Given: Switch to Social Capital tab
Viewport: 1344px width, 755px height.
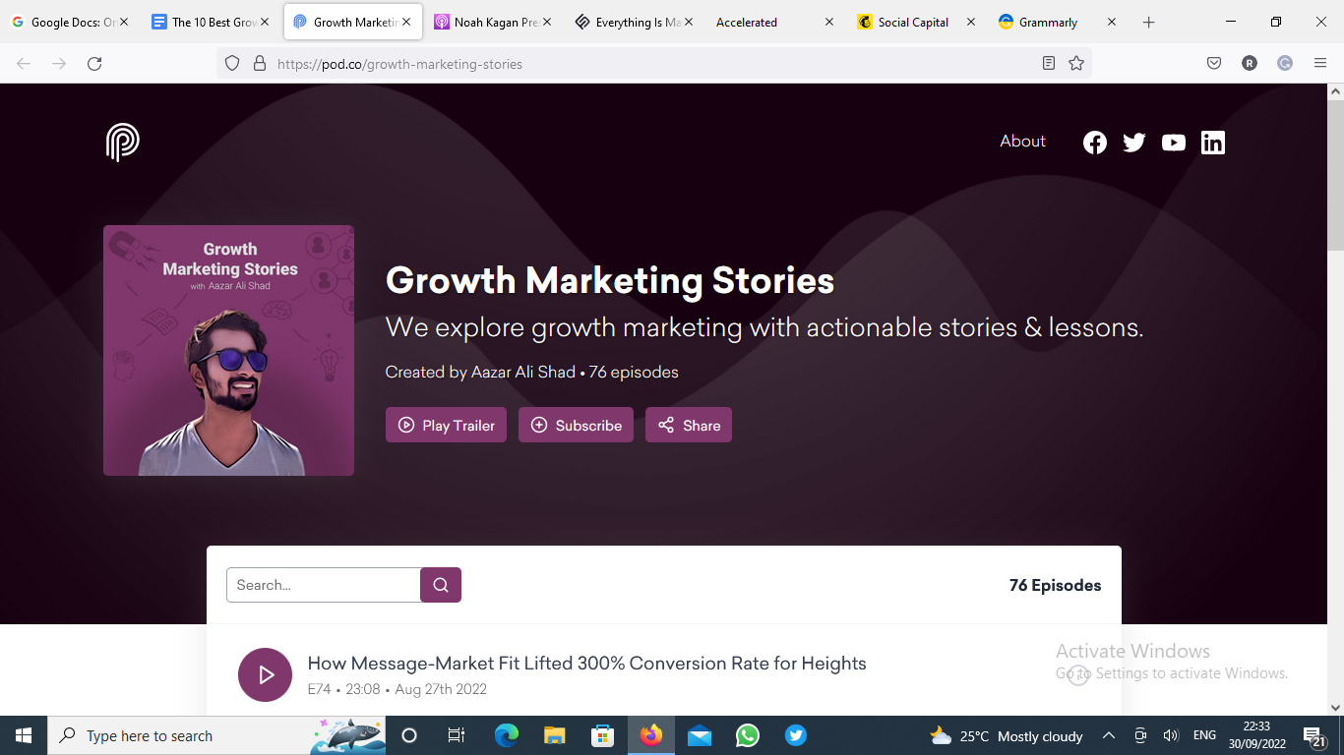Looking at the screenshot, I should pyautogui.click(x=917, y=22).
